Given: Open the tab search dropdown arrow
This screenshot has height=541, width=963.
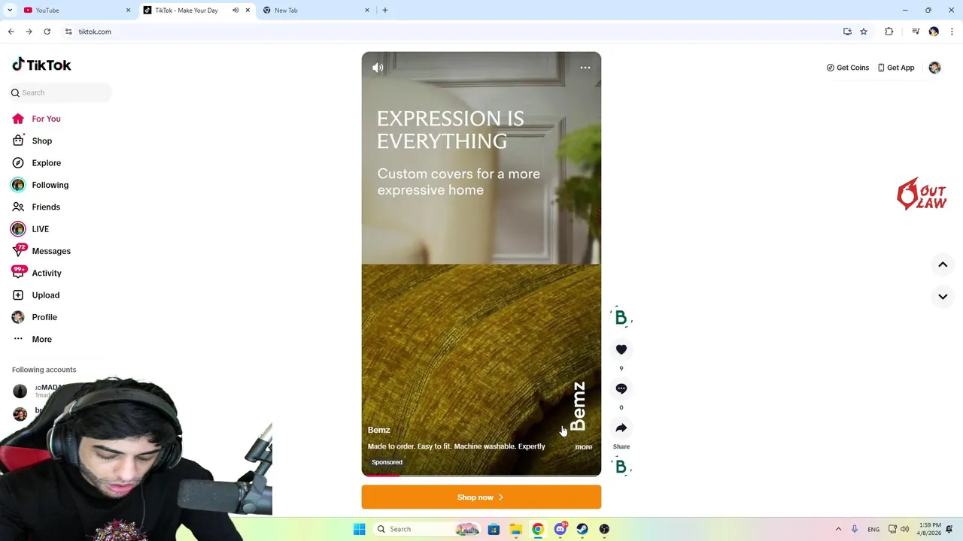Looking at the screenshot, I should 10,10.
